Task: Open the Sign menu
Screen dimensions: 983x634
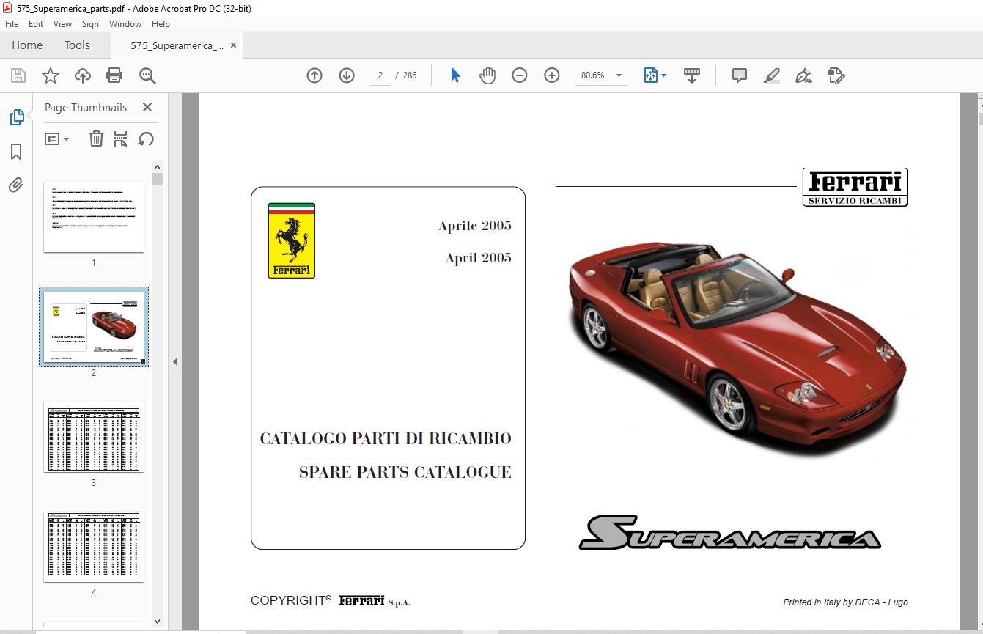Action: tap(90, 24)
